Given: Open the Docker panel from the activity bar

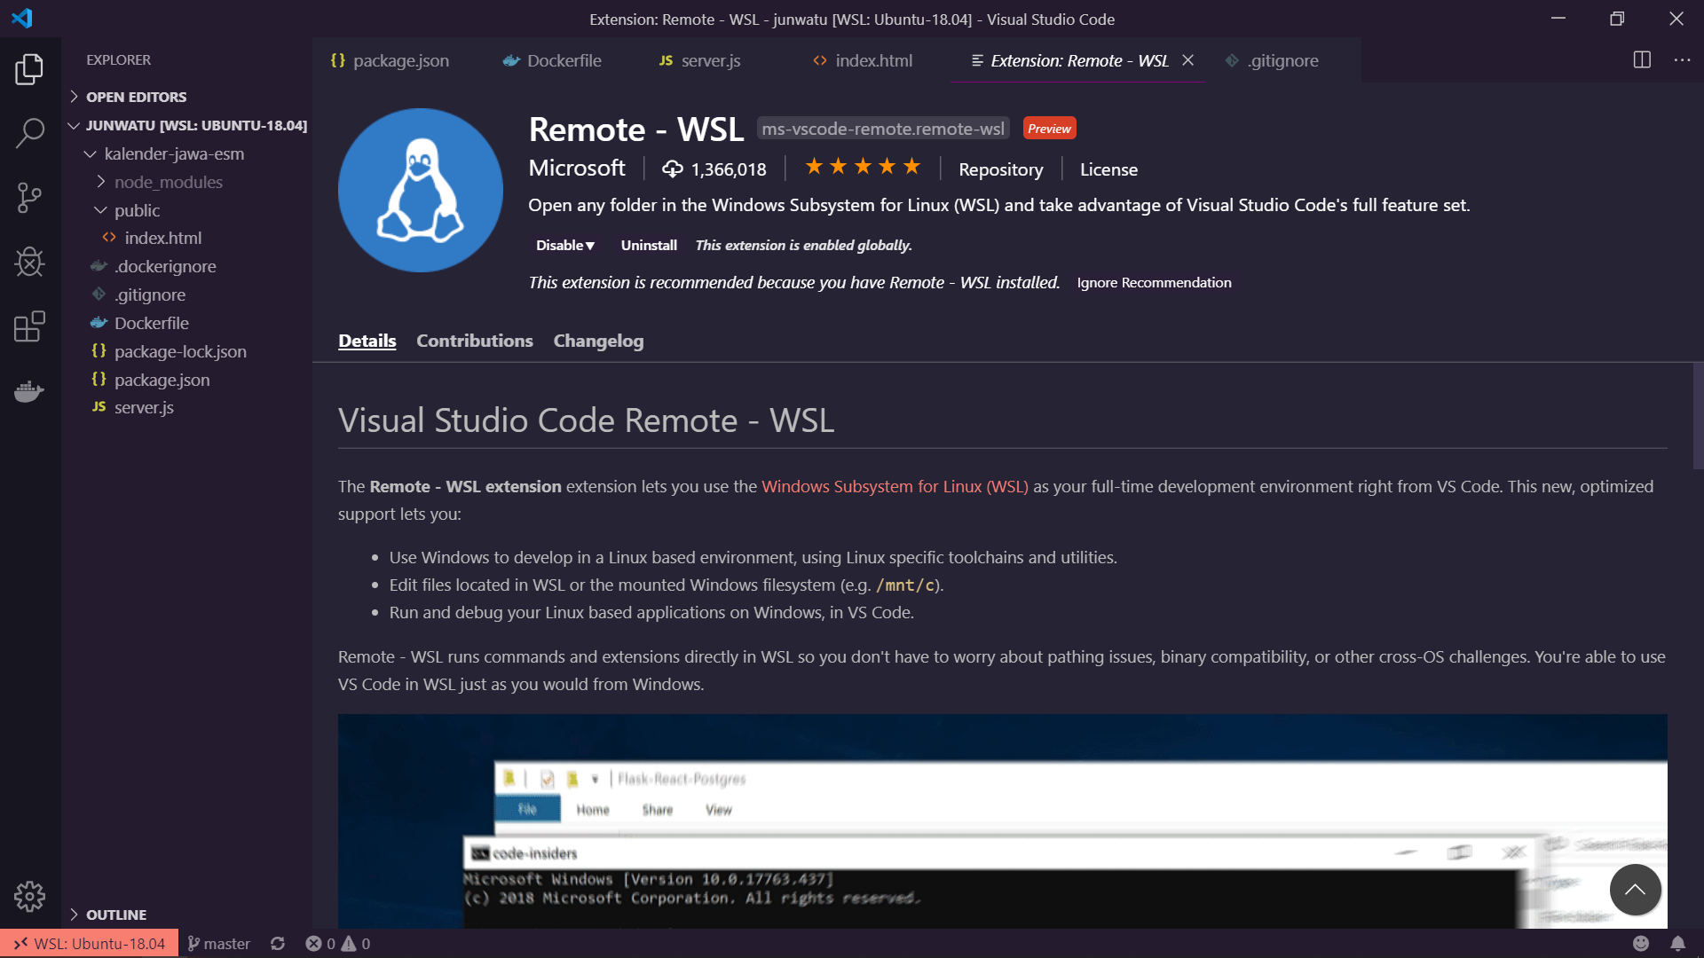Looking at the screenshot, I should pyautogui.click(x=29, y=390).
